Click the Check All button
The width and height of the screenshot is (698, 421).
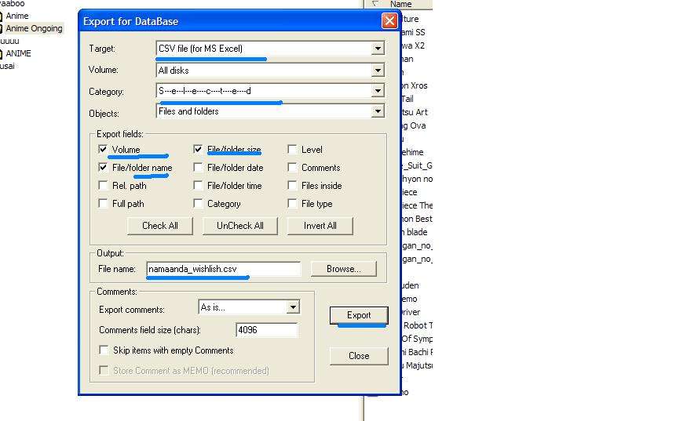click(x=160, y=226)
